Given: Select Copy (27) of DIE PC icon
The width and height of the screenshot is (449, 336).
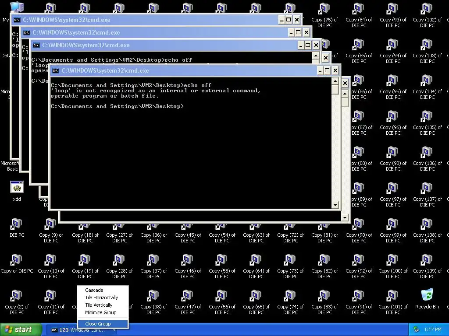Looking at the screenshot, I should tap(119, 234).
